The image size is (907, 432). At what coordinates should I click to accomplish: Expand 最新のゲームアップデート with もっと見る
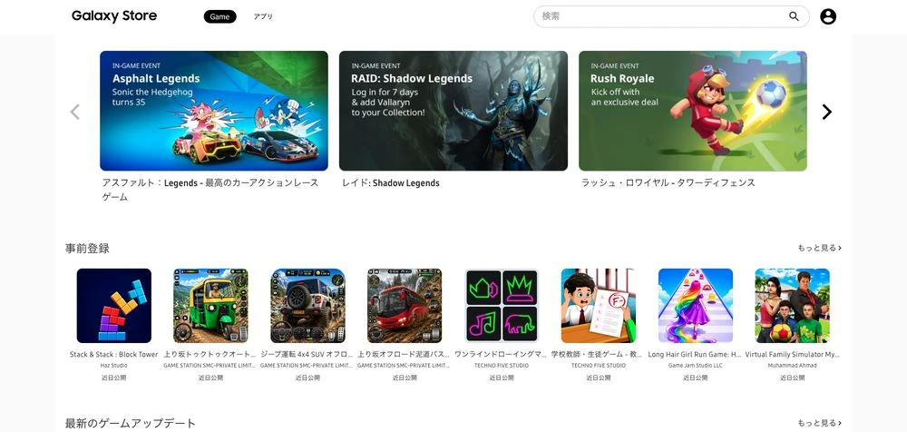coord(820,423)
